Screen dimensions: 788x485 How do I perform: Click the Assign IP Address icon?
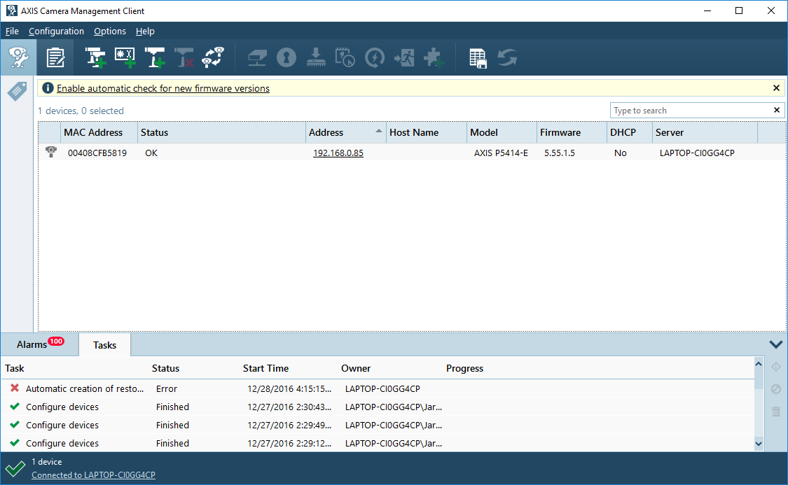257,57
